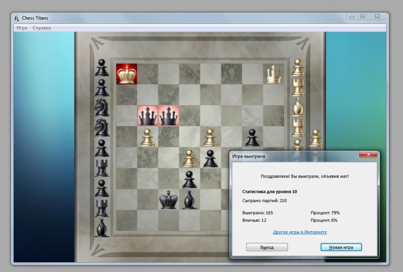Close the Игра выиграна dialog
This screenshot has height=272, width=403.
pos(368,154)
